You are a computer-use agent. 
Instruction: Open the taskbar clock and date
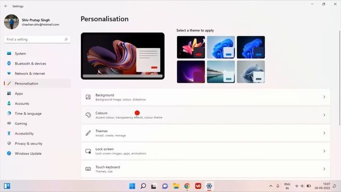pos(322,186)
